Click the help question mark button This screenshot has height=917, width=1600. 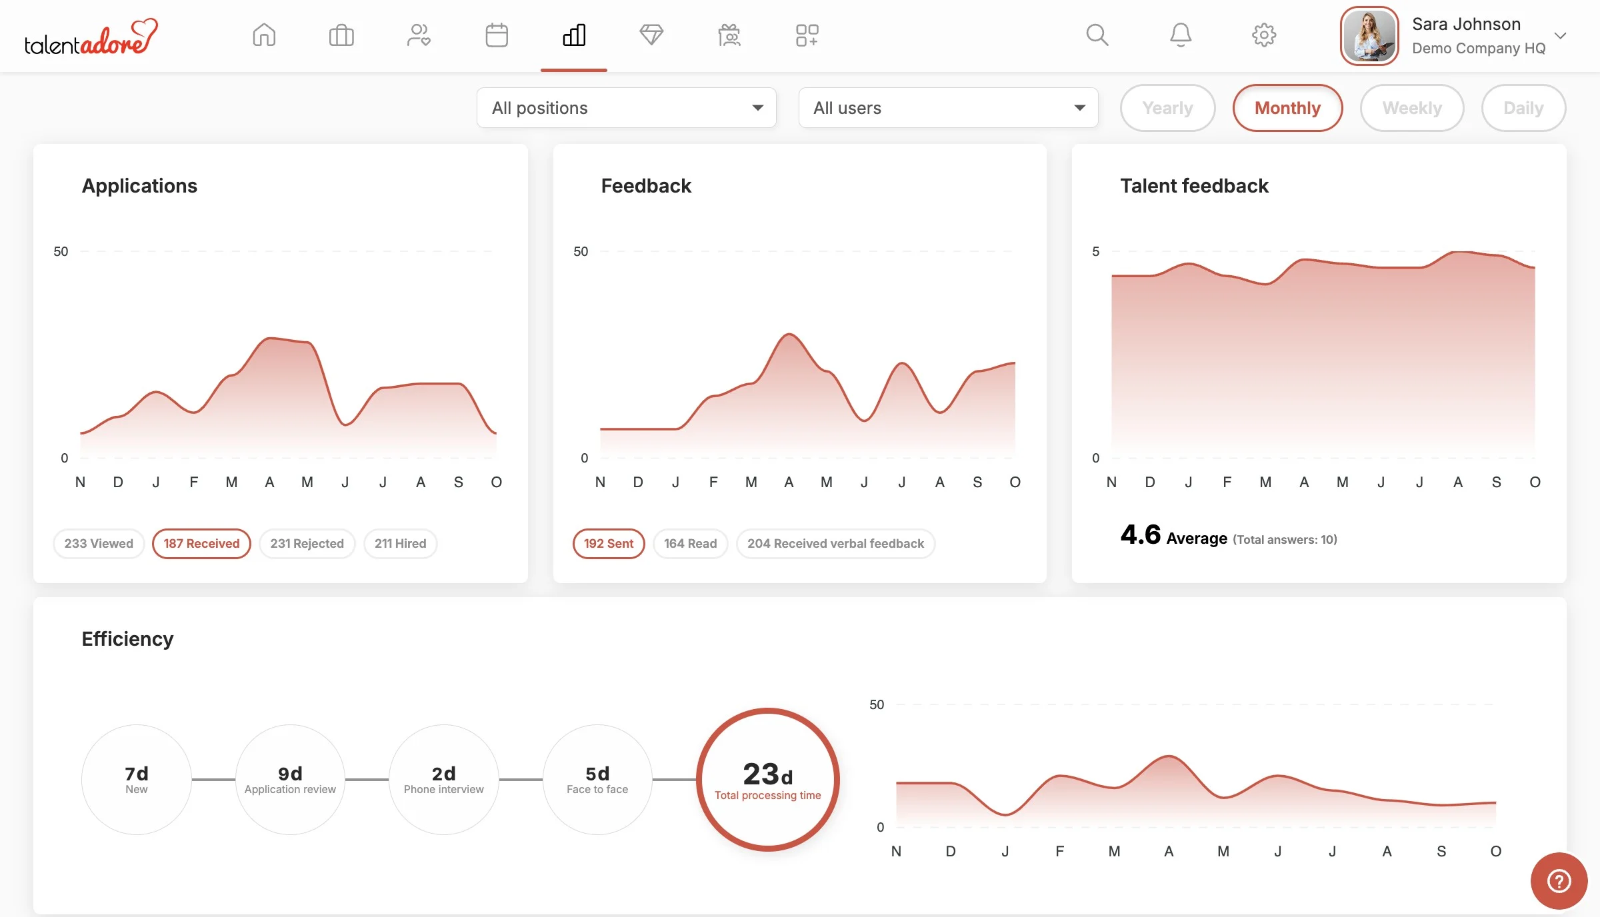[x=1559, y=881]
